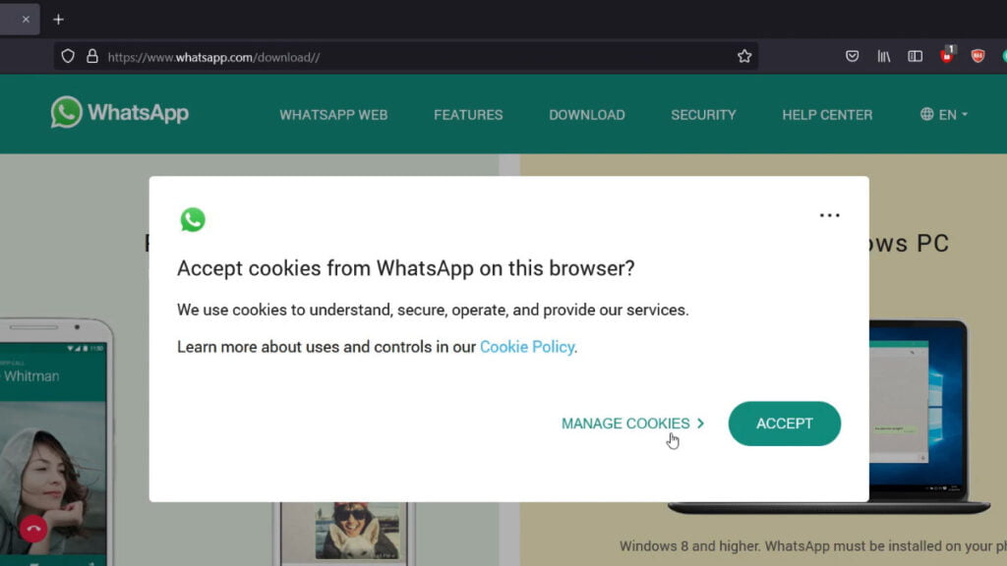Open the EN language dropdown
The height and width of the screenshot is (566, 1007).
coord(947,114)
